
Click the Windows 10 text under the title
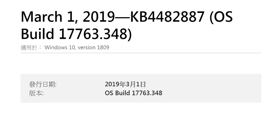coord(60,47)
